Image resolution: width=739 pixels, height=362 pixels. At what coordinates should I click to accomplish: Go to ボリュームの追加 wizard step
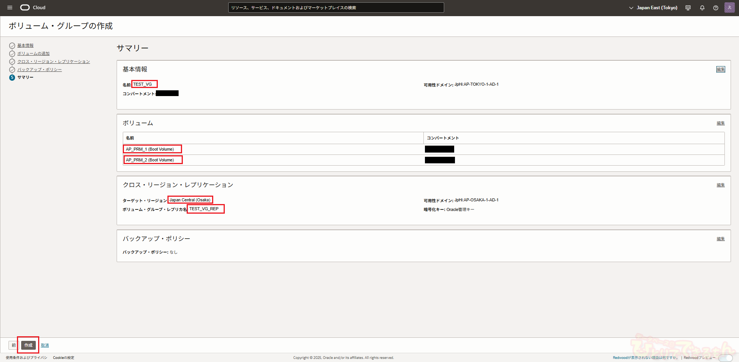coord(33,54)
